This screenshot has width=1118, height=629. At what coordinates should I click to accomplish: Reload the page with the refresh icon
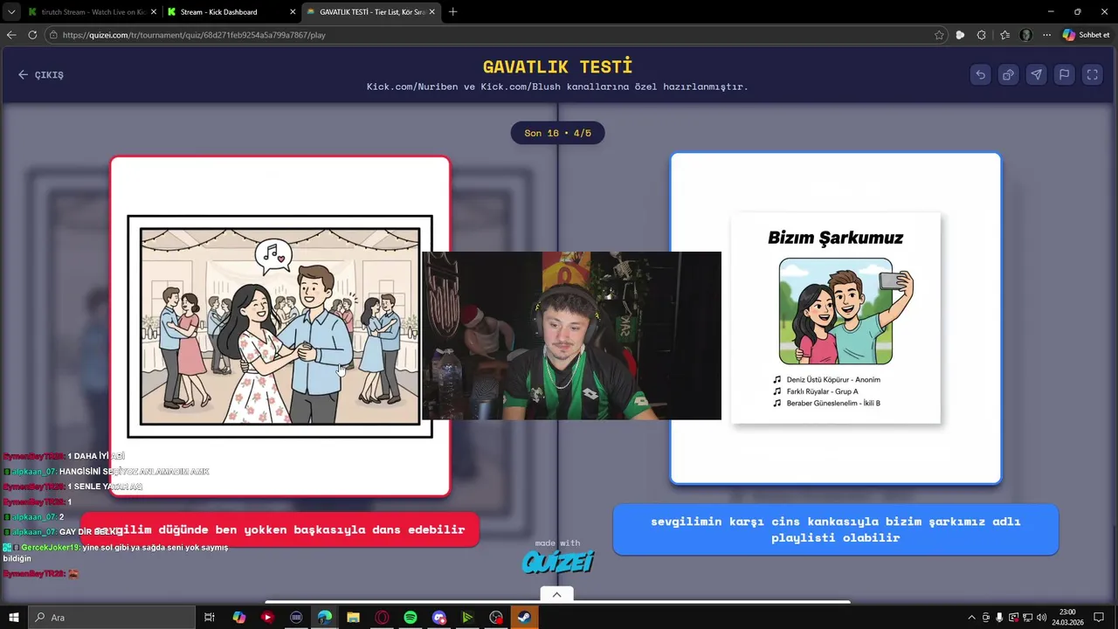pyautogui.click(x=32, y=35)
